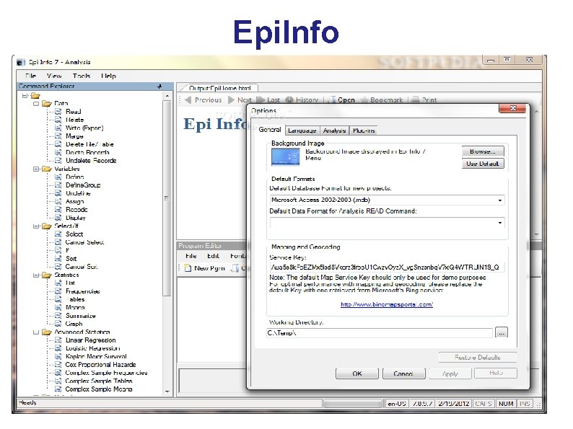Viewport: 573px width, 429px height.
Task: Click the Command Explorer pin icon
Action: 159,87
